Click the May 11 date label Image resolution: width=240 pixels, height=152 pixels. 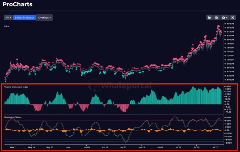[x=13, y=147]
